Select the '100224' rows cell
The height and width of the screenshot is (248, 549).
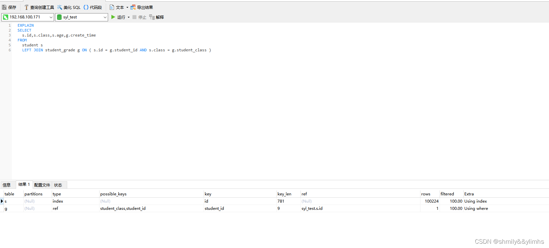430,201
